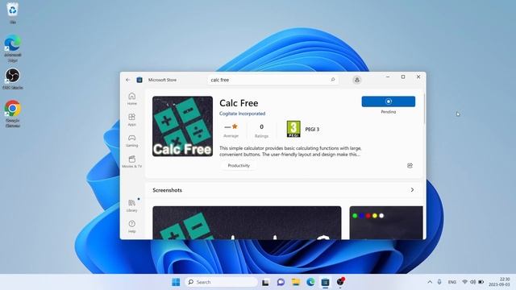Select Microsoft Store taskbar icon

pyautogui.click(x=325, y=282)
